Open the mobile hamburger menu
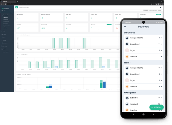The height and width of the screenshot is (125, 172). coord(125,27)
